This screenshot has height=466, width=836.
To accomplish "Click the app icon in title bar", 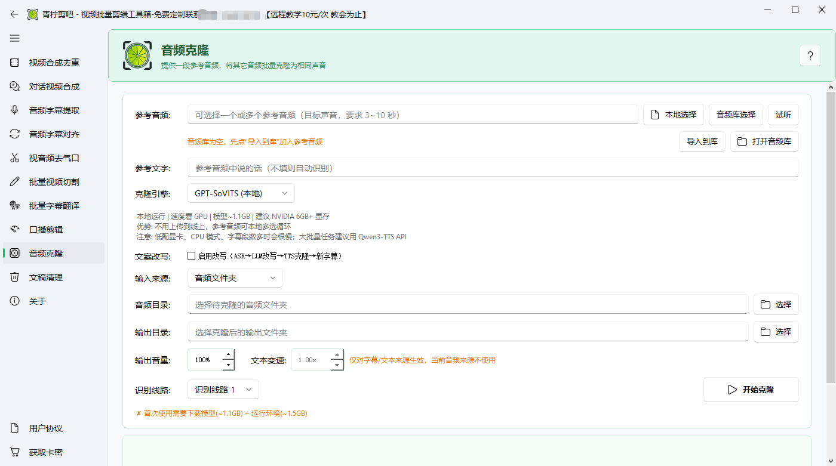I will point(32,14).
